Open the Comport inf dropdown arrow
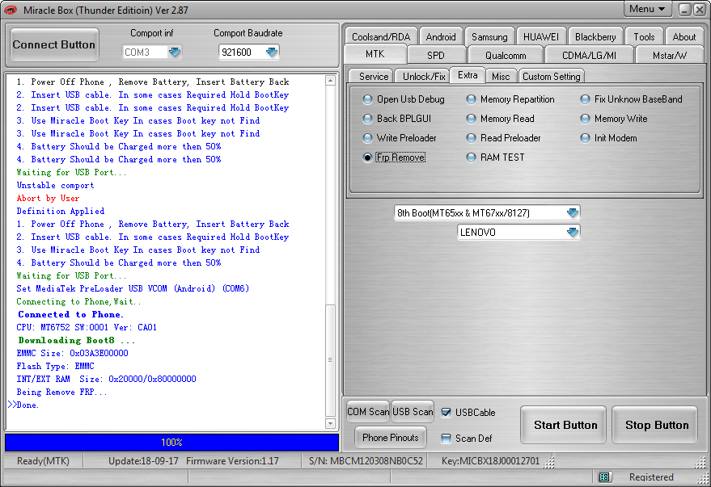711x487 pixels. point(175,52)
